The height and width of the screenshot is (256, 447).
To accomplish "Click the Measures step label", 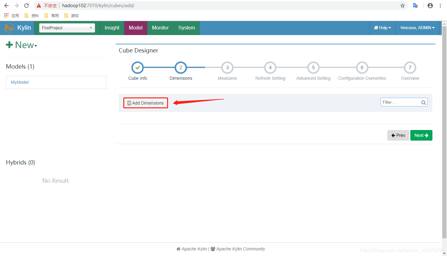I will click(227, 78).
